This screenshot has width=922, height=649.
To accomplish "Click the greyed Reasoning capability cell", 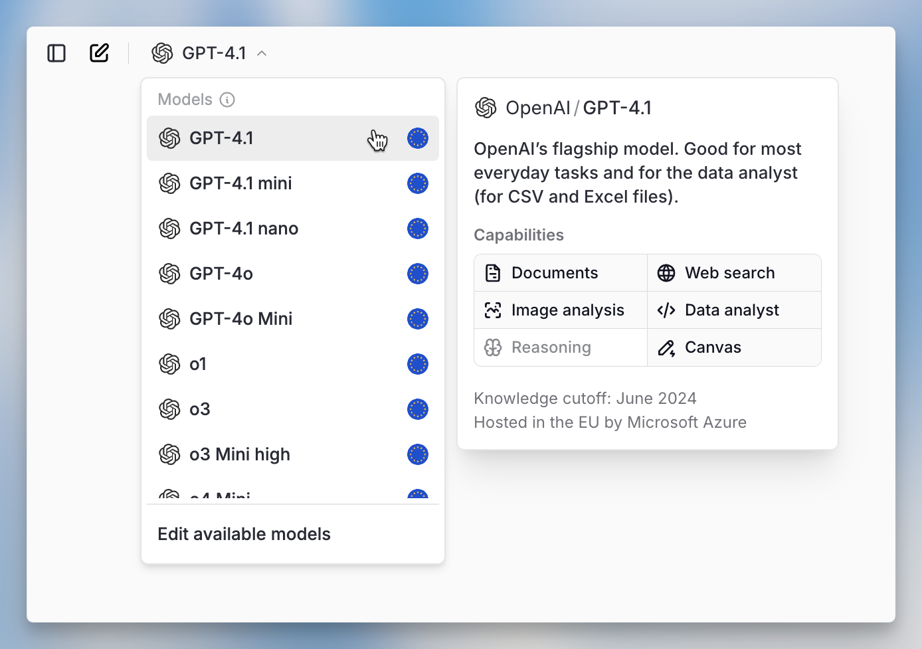I will pos(561,347).
